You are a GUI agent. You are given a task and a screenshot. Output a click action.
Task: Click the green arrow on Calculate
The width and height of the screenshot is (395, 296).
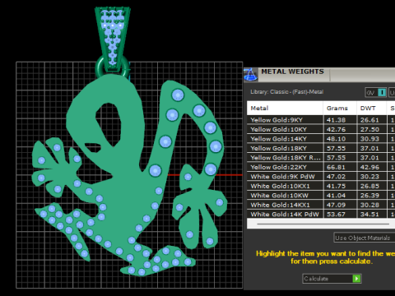[x=356, y=279]
